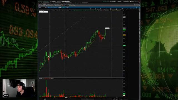Open the Scan main tab
Screen dimensions: 178x100
[52, 4]
